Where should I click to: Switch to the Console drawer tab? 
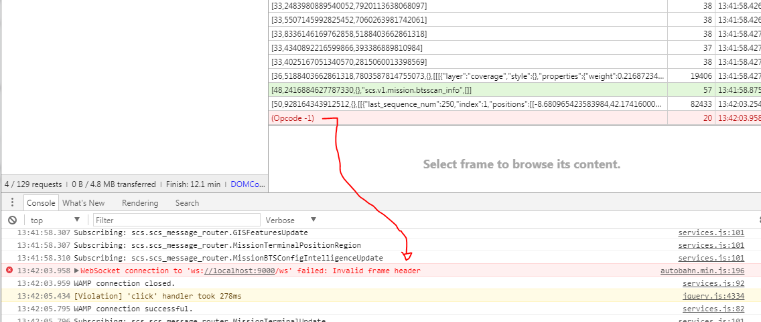pos(42,203)
